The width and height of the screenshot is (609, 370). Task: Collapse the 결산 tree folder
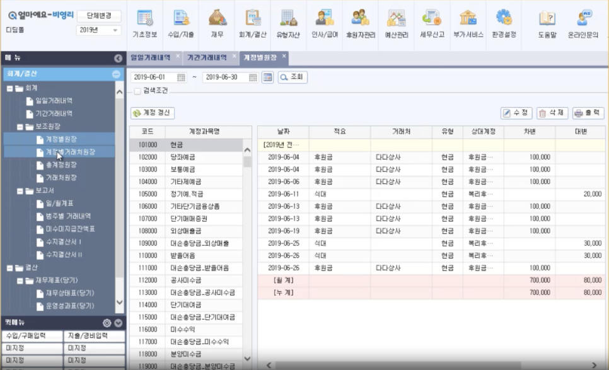(x=9, y=268)
